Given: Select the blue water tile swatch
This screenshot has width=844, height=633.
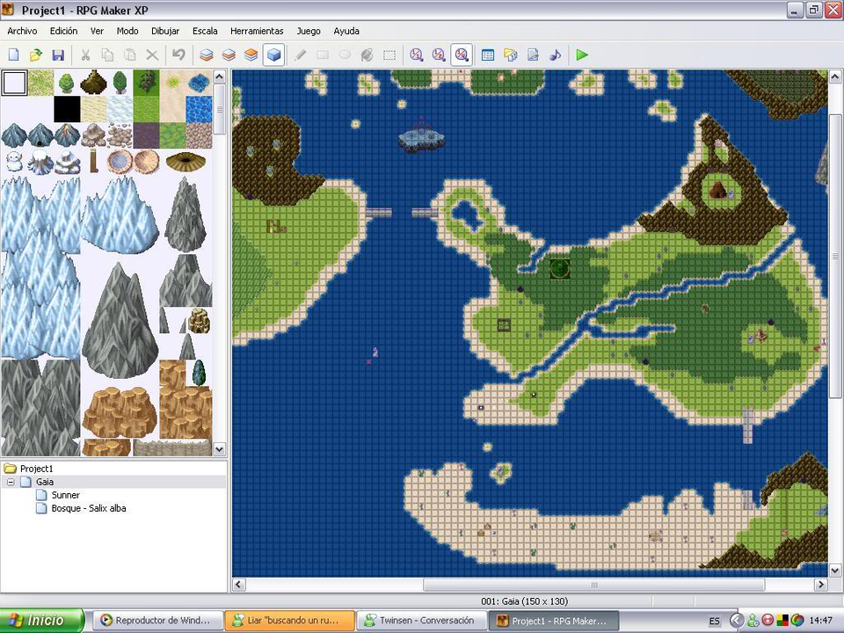Looking at the screenshot, I should [x=199, y=109].
